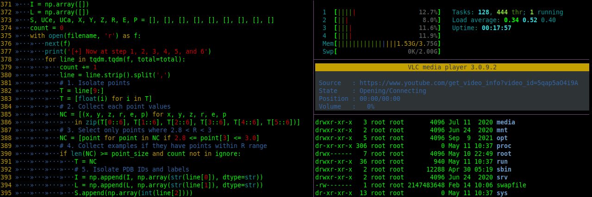
Task: Click the VLC Volume 0% line
Action: [x=347, y=106]
